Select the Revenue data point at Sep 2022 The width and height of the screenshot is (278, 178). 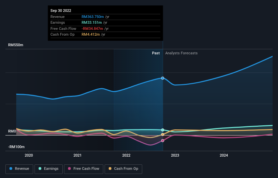pos(163,78)
